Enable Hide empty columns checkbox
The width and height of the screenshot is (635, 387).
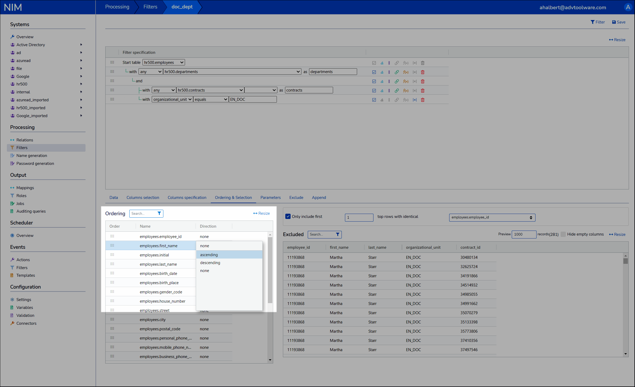563,234
